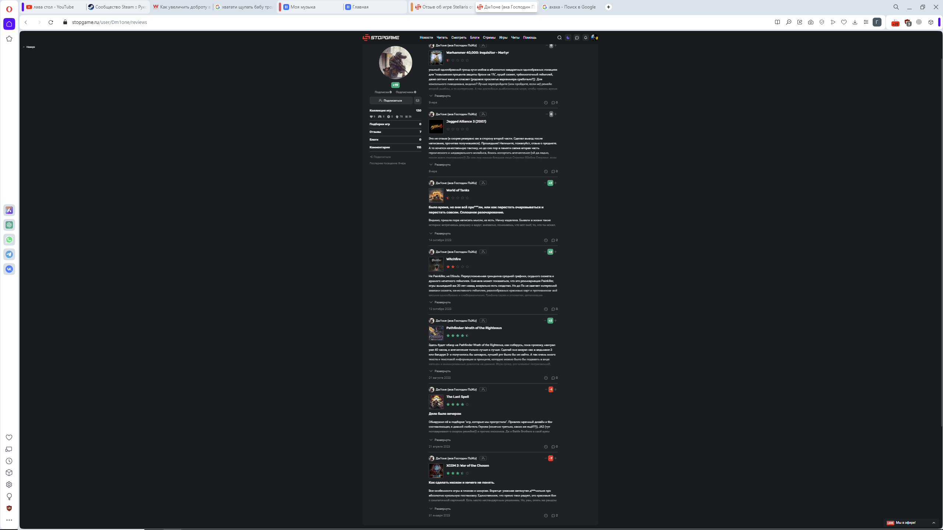Open XCOM 2 cover thumbnail
Image resolution: width=943 pixels, height=530 pixels.
(x=436, y=471)
